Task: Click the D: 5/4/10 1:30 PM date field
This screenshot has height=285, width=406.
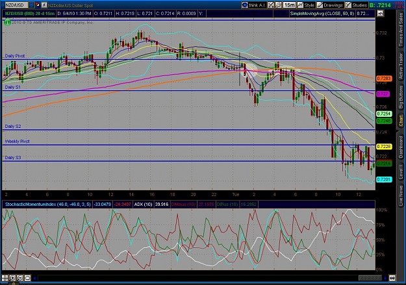Action: (74, 14)
